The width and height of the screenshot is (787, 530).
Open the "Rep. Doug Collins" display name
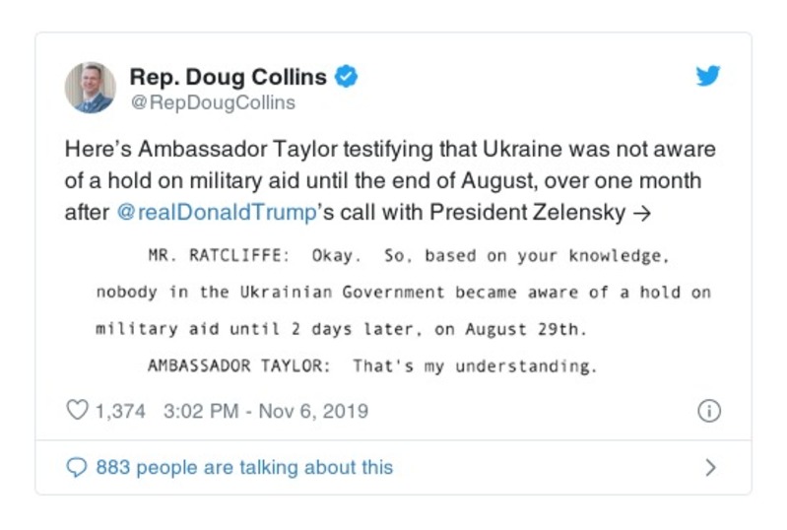click(x=230, y=76)
